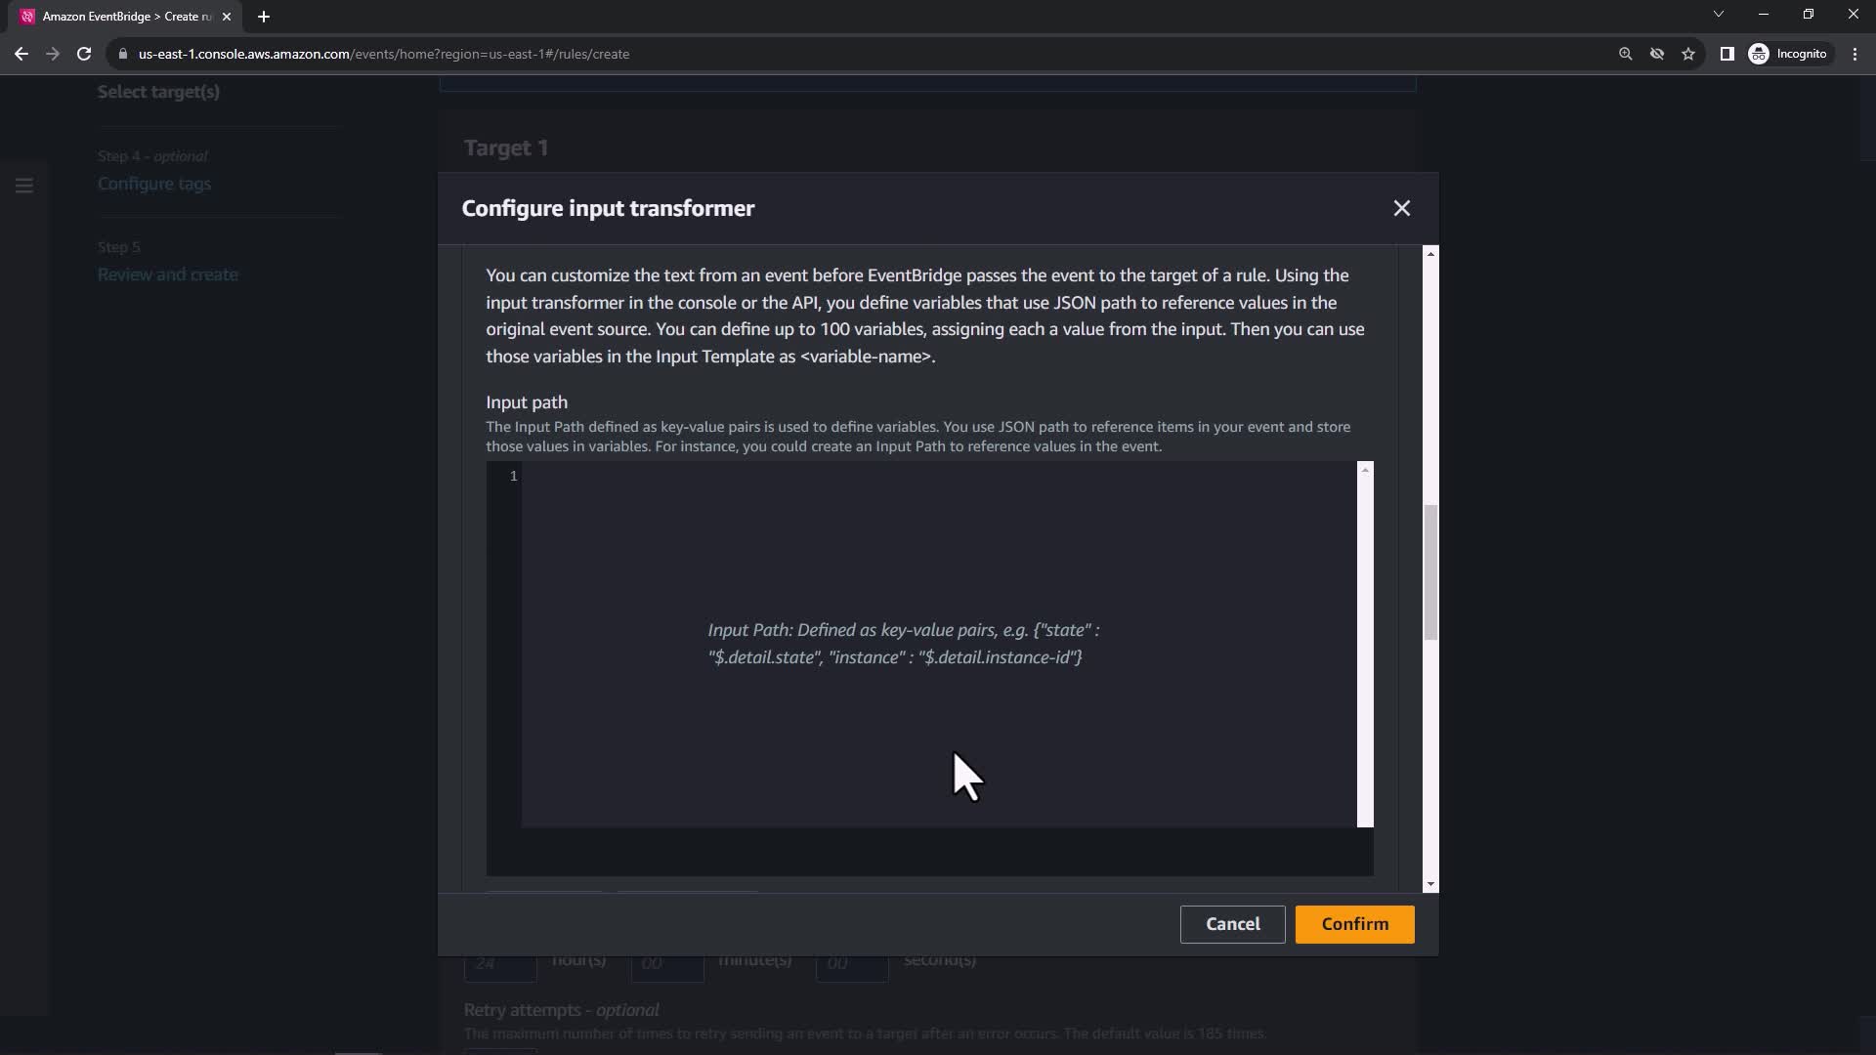Reload the page with refresh icon

tap(84, 54)
